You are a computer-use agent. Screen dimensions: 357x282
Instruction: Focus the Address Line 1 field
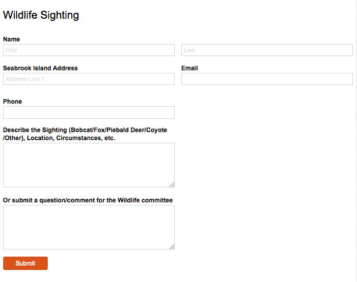[89, 79]
